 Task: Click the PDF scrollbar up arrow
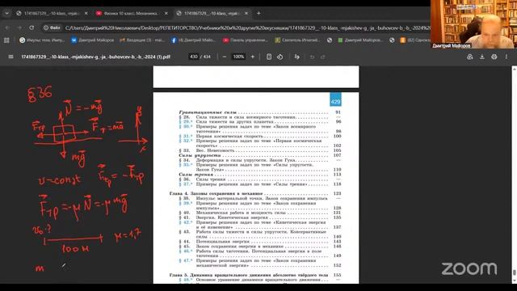[514, 69]
